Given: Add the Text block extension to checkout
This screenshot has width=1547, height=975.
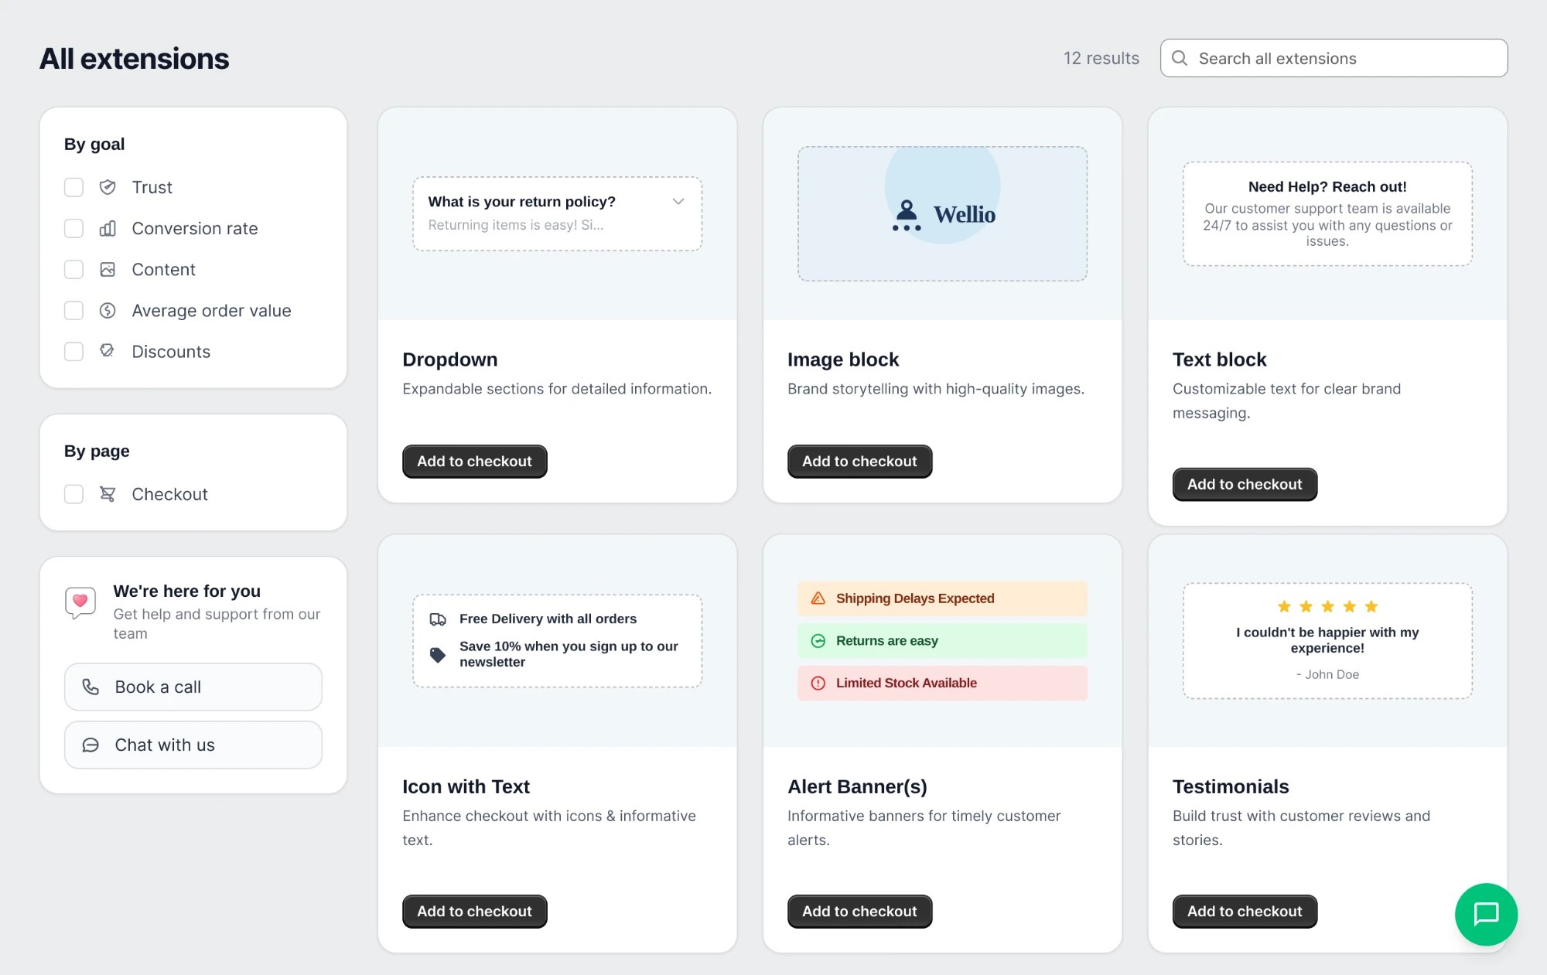Looking at the screenshot, I should pos(1245,485).
